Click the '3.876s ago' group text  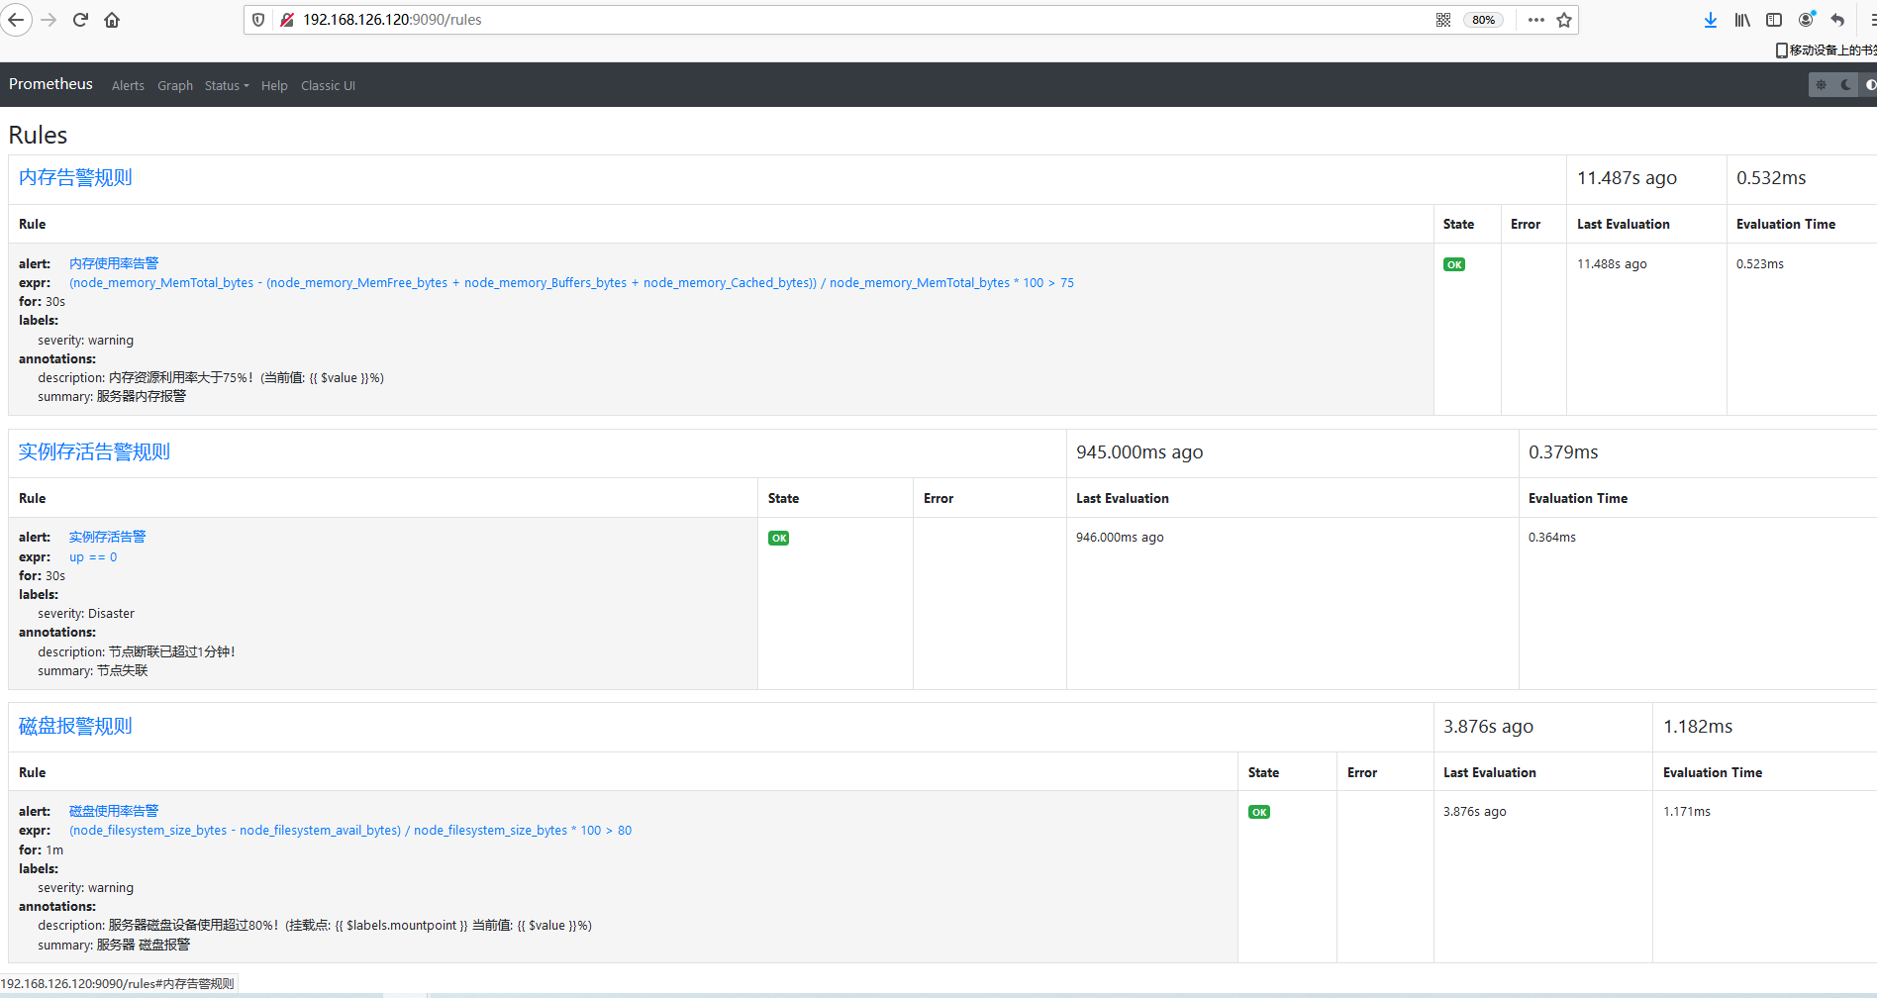1488,727
